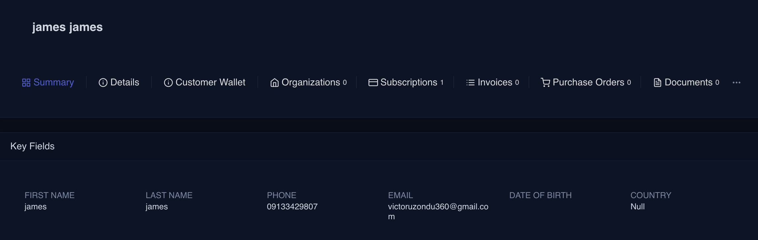Image resolution: width=758 pixels, height=240 pixels.
Task: Click the james james page title
Action: pyautogui.click(x=68, y=27)
